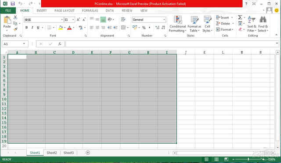
Task: Toggle Underline formatting
Action: pos(38,28)
